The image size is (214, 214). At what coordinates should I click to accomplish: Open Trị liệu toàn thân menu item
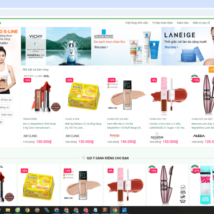(163, 23)
